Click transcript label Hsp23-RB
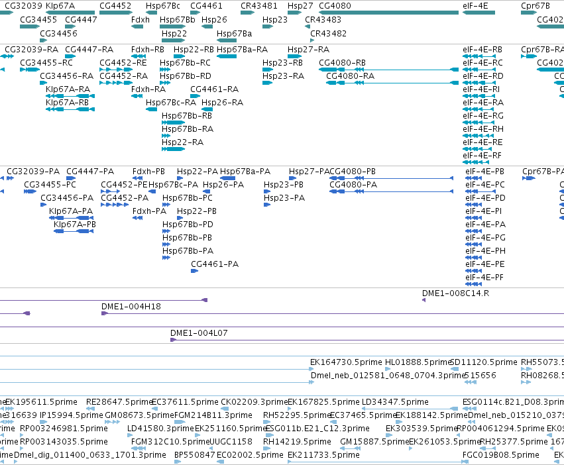The width and height of the screenshot is (564, 465). [282, 62]
